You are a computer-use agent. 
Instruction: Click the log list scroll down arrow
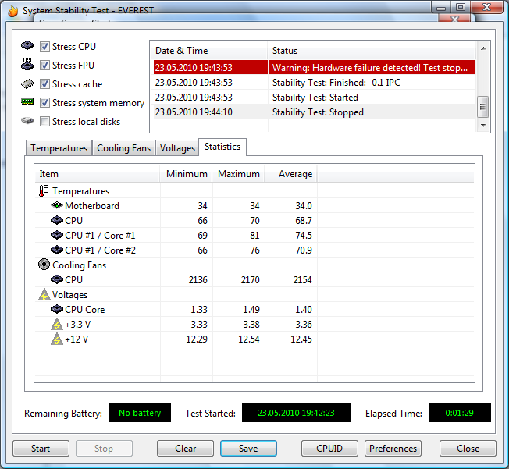coord(483,126)
